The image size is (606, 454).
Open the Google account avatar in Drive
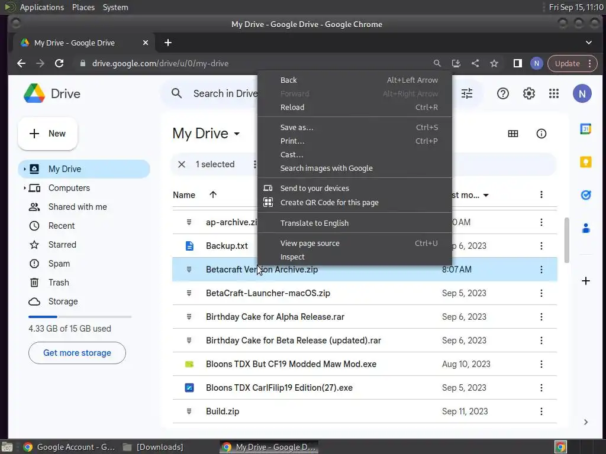(582, 93)
